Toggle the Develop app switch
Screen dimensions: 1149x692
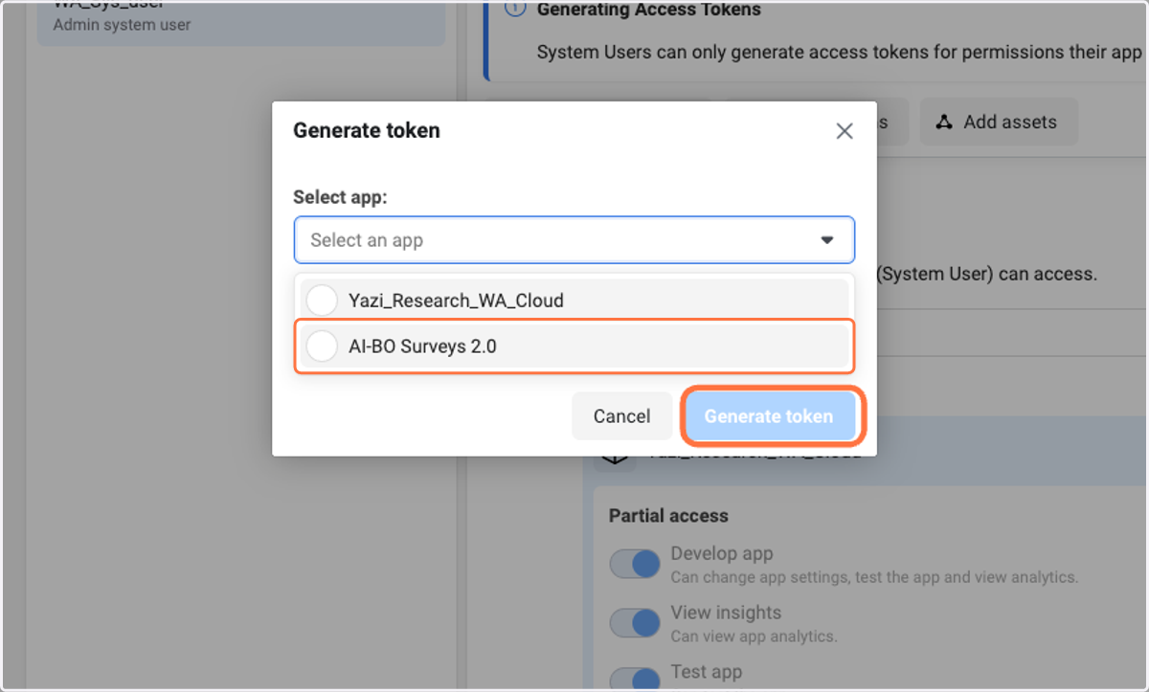tap(635, 564)
